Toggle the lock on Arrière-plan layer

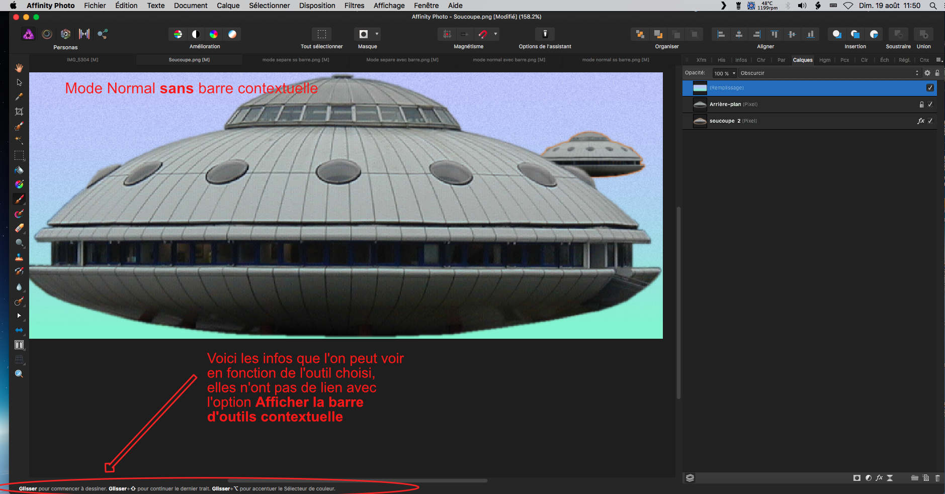click(921, 104)
